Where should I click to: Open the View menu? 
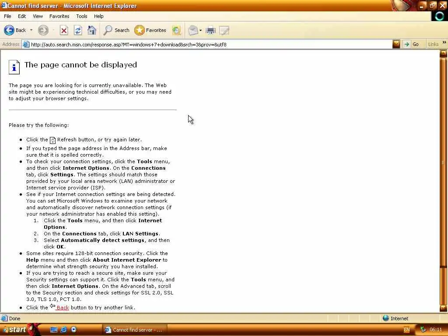point(38,16)
